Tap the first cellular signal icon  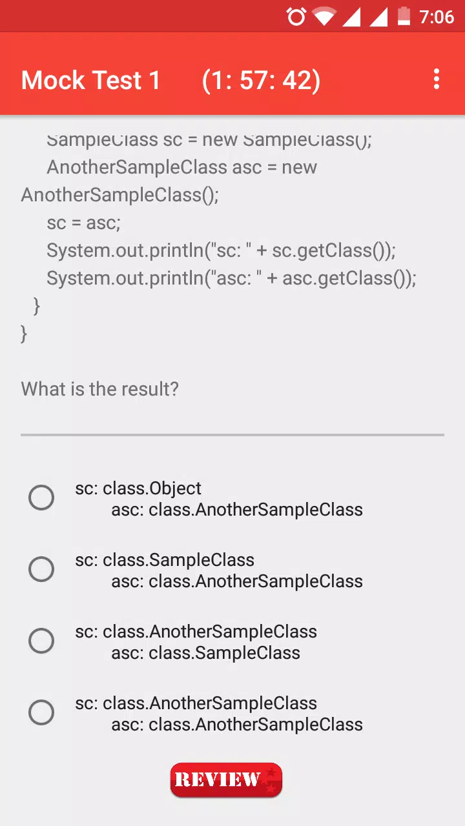tap(352, 17)
